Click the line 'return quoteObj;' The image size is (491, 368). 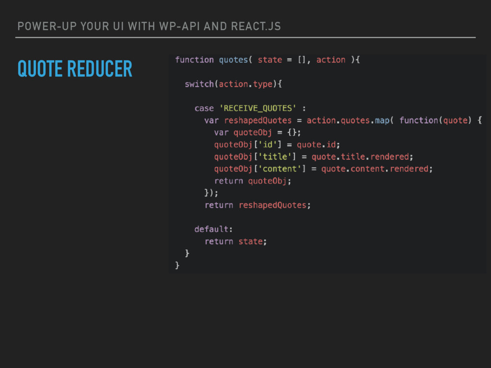click(x=253, y=181)
